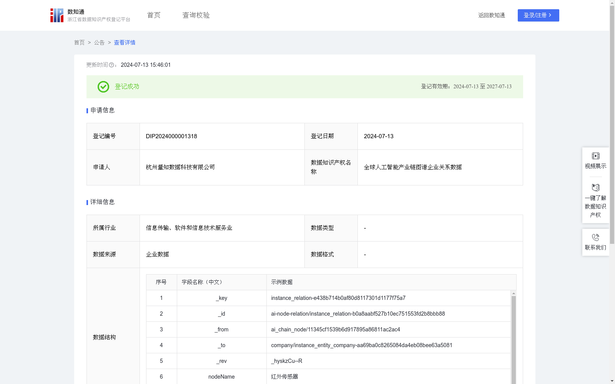The image size is (615, 384).
Task: Click sample instance_relation-e438b714b0af80d8117301d1177f75a7
Action: pyautogui.click(x=338, y=298)
